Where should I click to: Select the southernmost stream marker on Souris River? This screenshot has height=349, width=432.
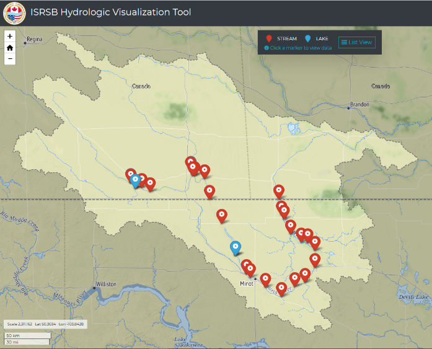[281, 289]
